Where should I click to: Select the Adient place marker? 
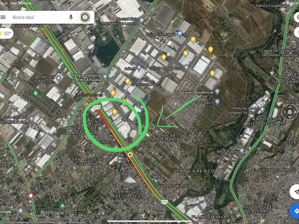point(139,68)
